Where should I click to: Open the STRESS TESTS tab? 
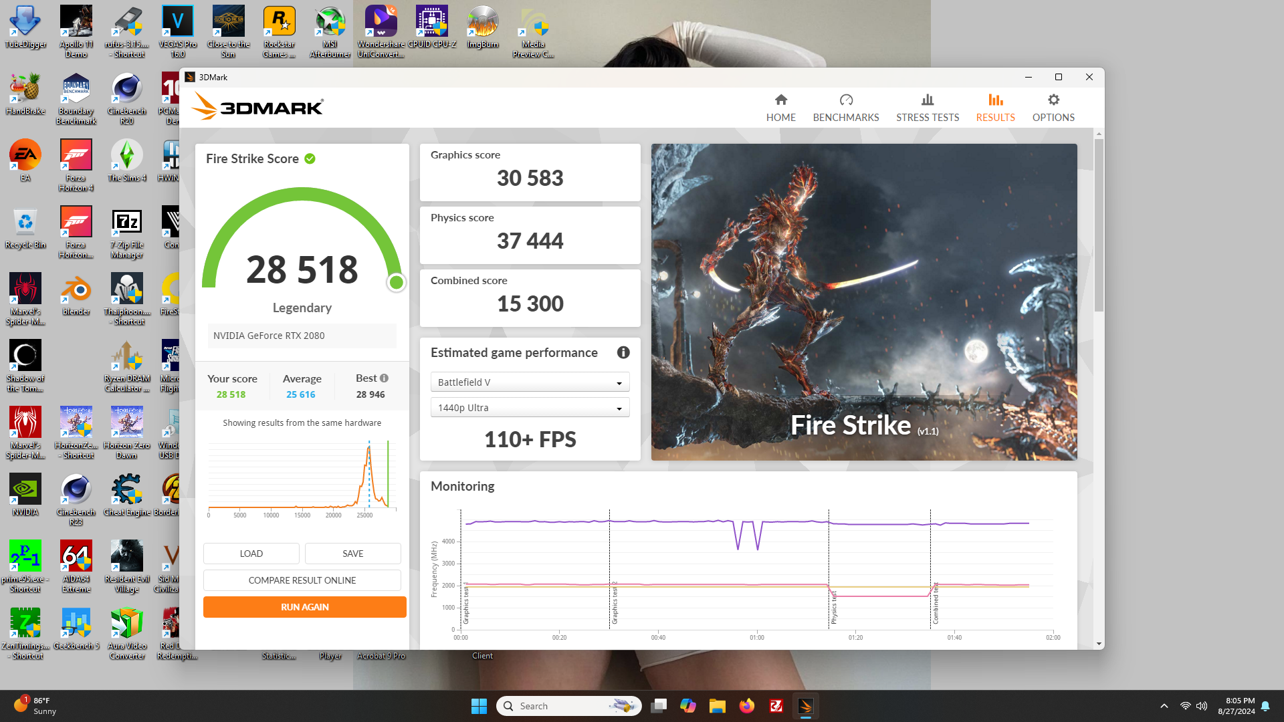pyautogui.click(x=928, y=108)
